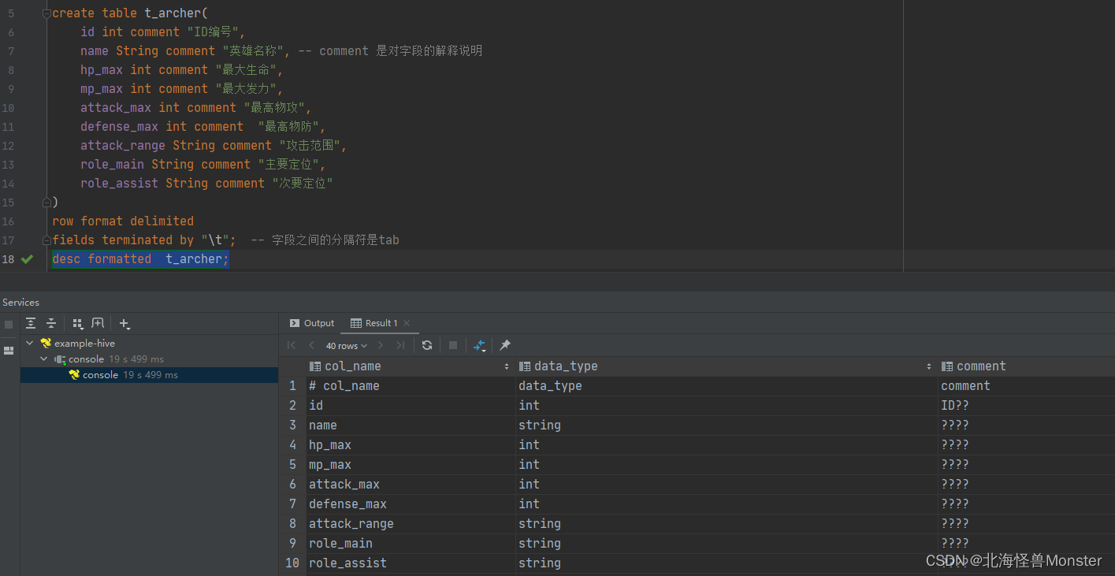Click 'create table t_archer(' in editor
Screen dimensions: 1115x576
tap(130, 13)
